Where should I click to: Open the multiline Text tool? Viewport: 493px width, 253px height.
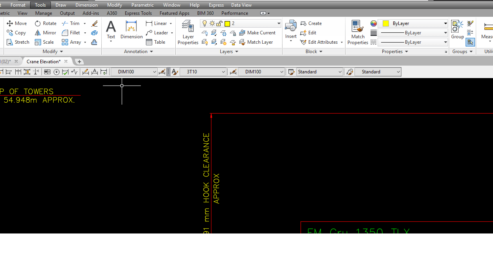point(111,29)
